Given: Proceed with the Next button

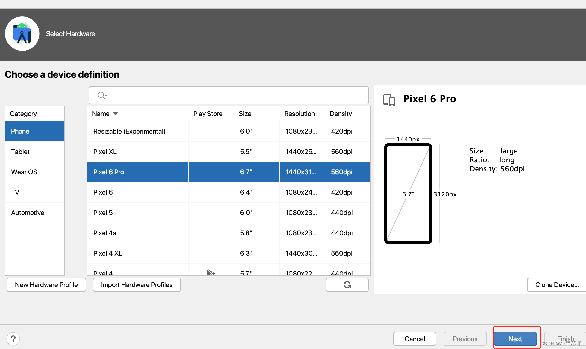Looking at the screenshot, I should tap(515, 339).
